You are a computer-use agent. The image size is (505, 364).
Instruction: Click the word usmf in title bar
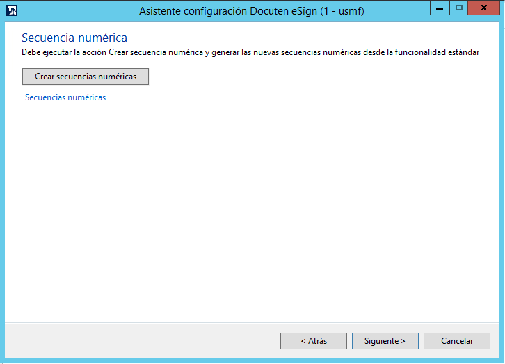point(349,11)
